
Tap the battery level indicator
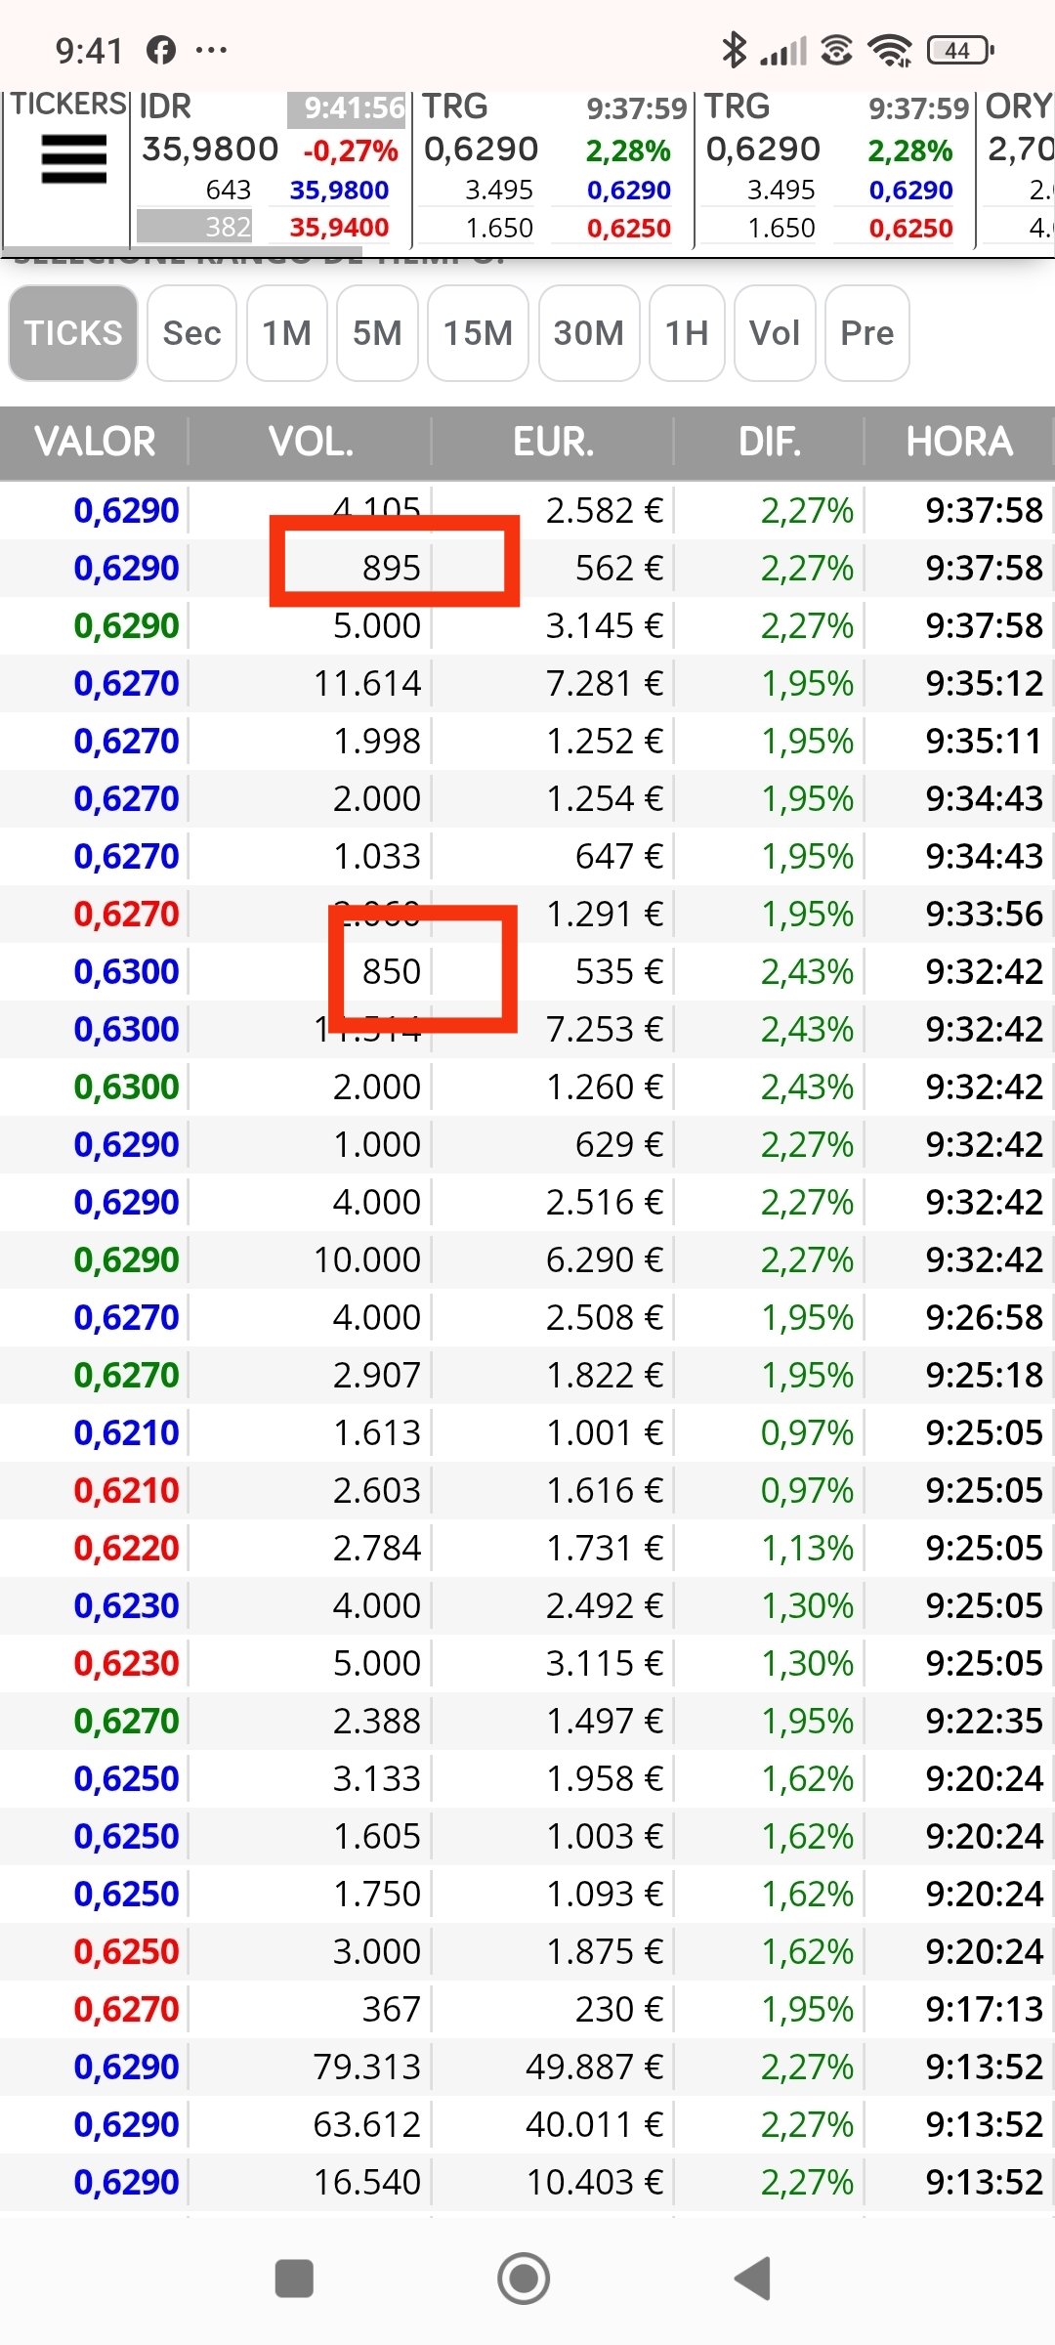[x=960, y=50]
